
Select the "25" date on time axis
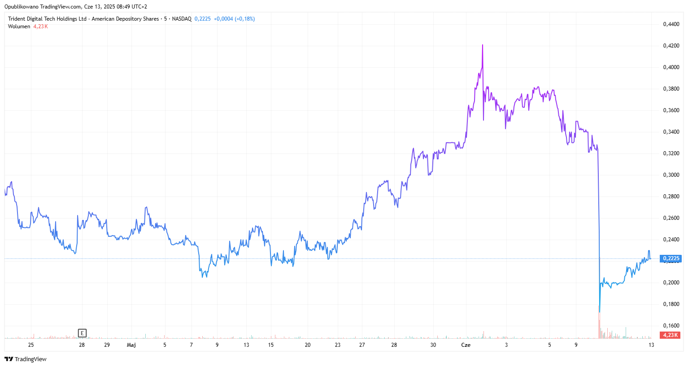[x=31, y=345]
